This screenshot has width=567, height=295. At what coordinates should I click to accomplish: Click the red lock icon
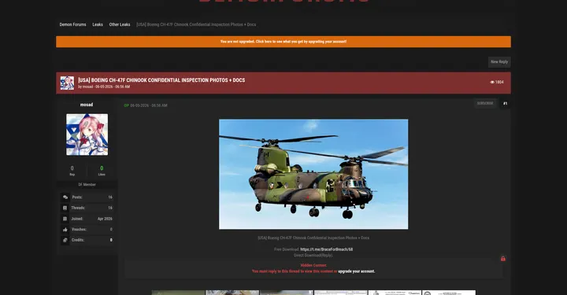tap(503, 259)
